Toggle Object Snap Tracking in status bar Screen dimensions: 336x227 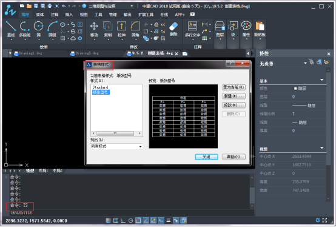pos(146,220)
